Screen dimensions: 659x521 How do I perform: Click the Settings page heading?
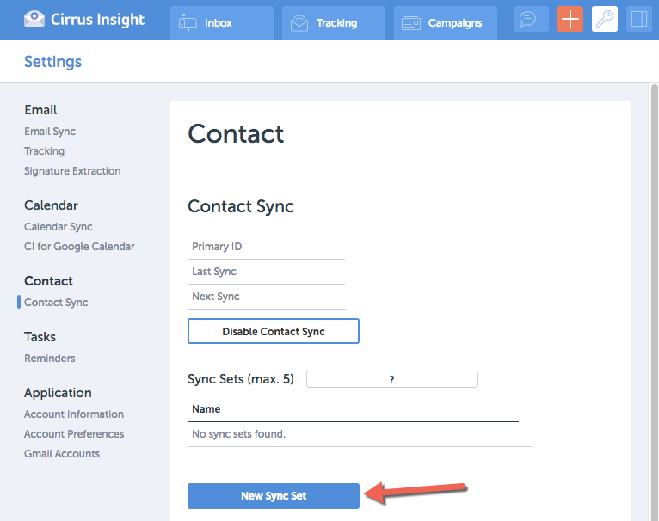pos(53,62)
